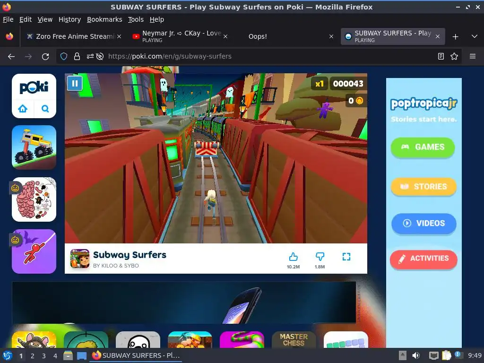Open the Tools menu

click(x=136, y=19)
